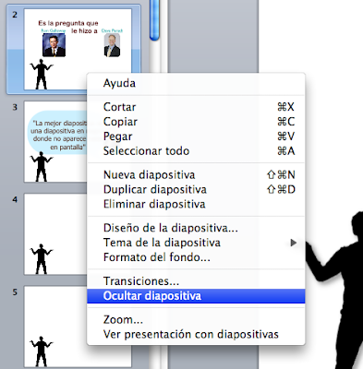Viewport: 363px width, 369px height.
Task: Select Pegar menu entry
Action: (x=196, y=137)
